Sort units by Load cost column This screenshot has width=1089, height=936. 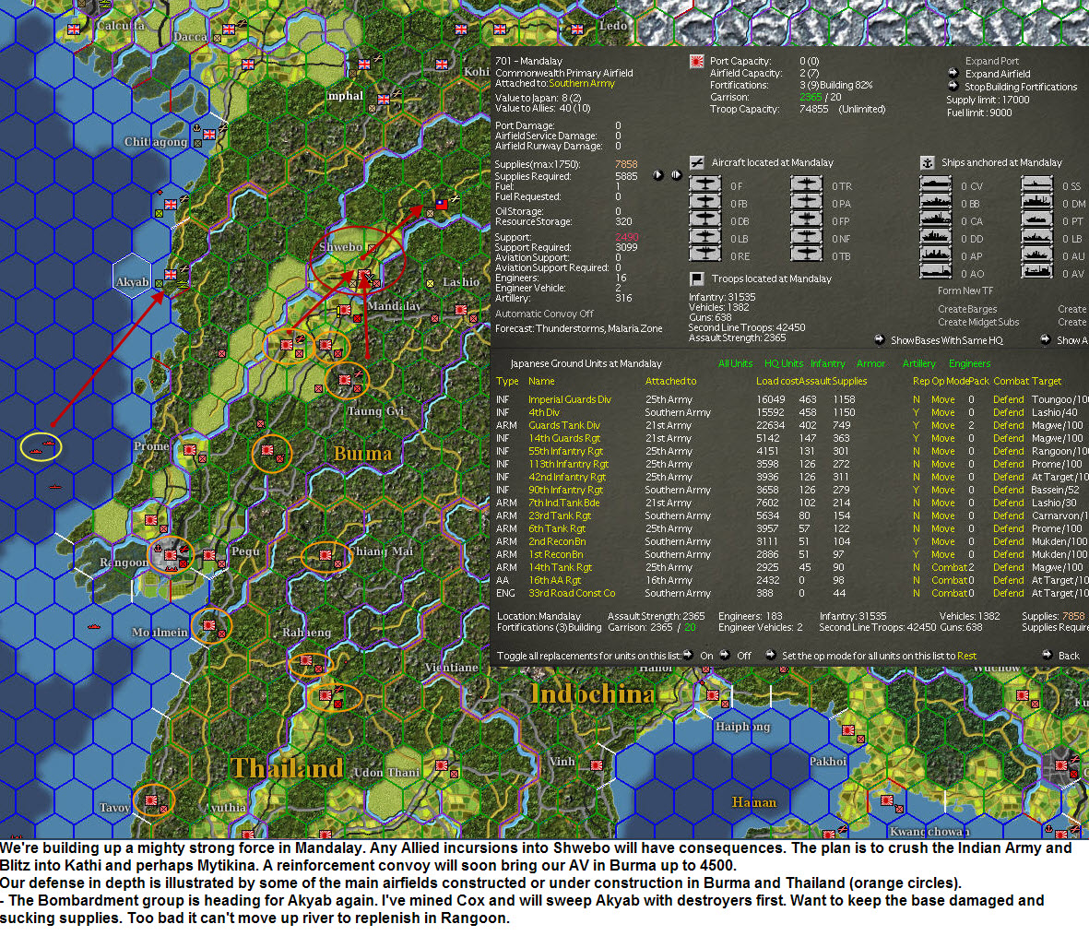[777, 381]
